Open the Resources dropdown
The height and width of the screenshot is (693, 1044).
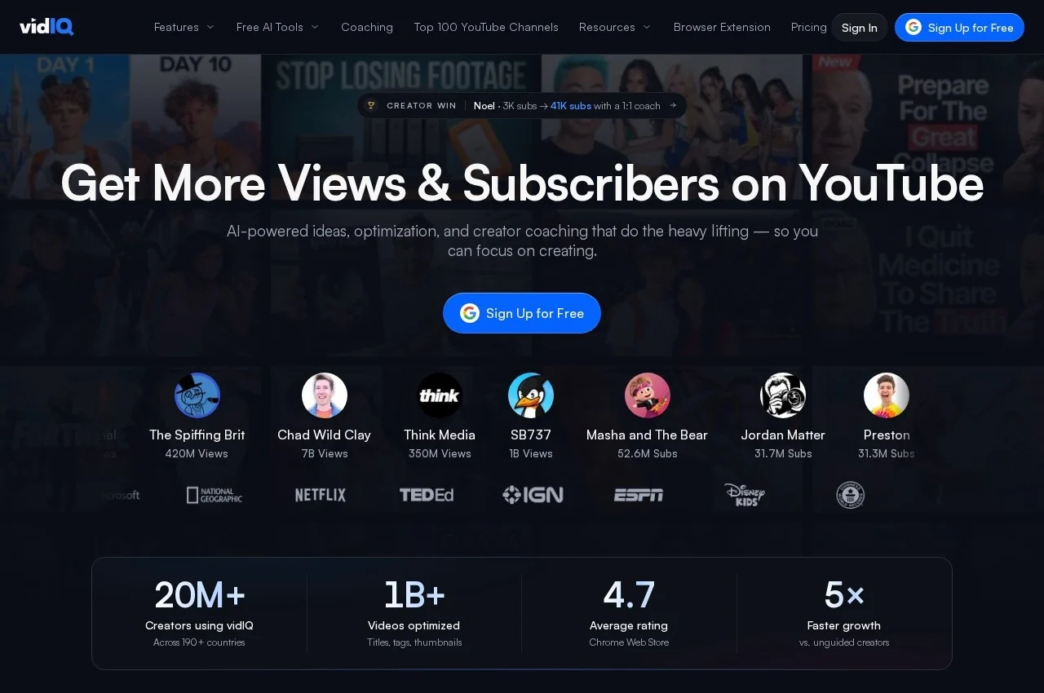pos(615,27)
